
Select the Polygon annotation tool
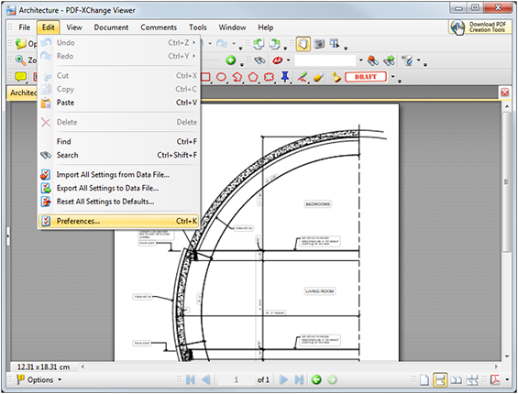[x=253, y=77]
